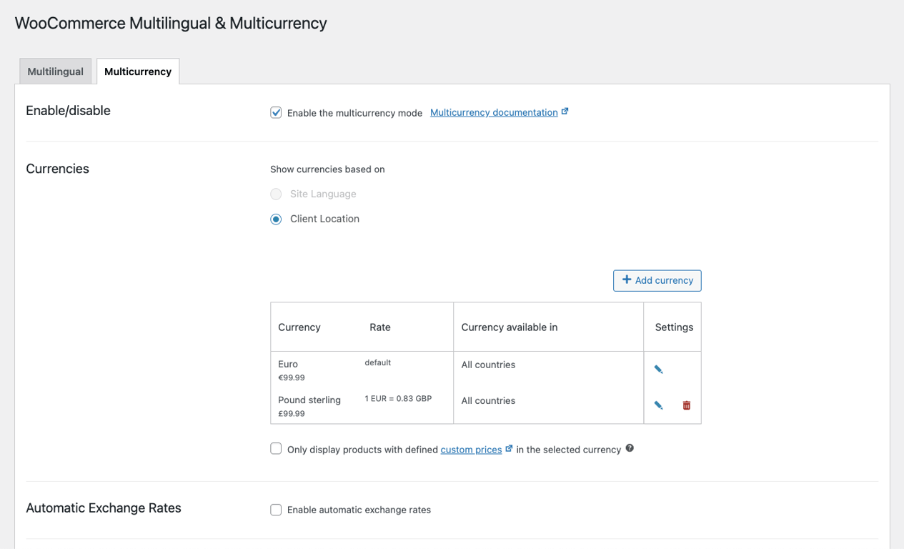
Task: Edit the Pound sterling currency settings
Action: (658, 405)
